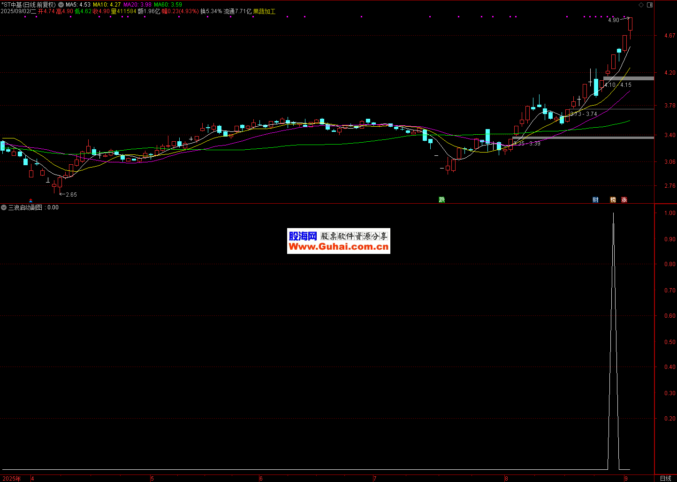Select the MA60: 3.59 label
This screenshot has height=482, width=677.
click(168, 5)
